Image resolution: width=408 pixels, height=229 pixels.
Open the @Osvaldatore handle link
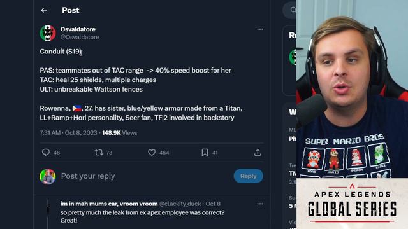[80, 37]
